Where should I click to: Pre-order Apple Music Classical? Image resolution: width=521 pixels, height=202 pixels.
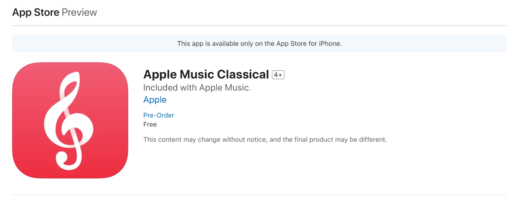(x=159, y=115)
